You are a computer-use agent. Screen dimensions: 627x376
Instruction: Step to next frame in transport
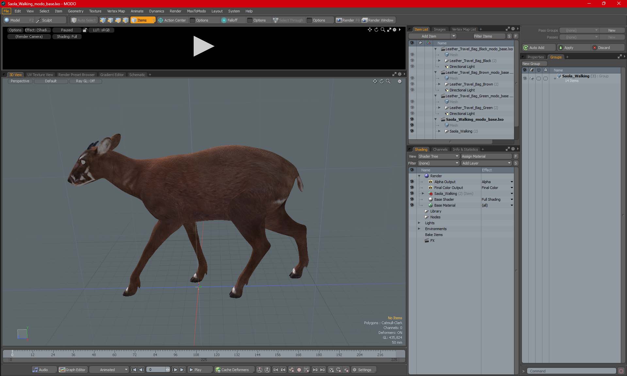(175, 370)
